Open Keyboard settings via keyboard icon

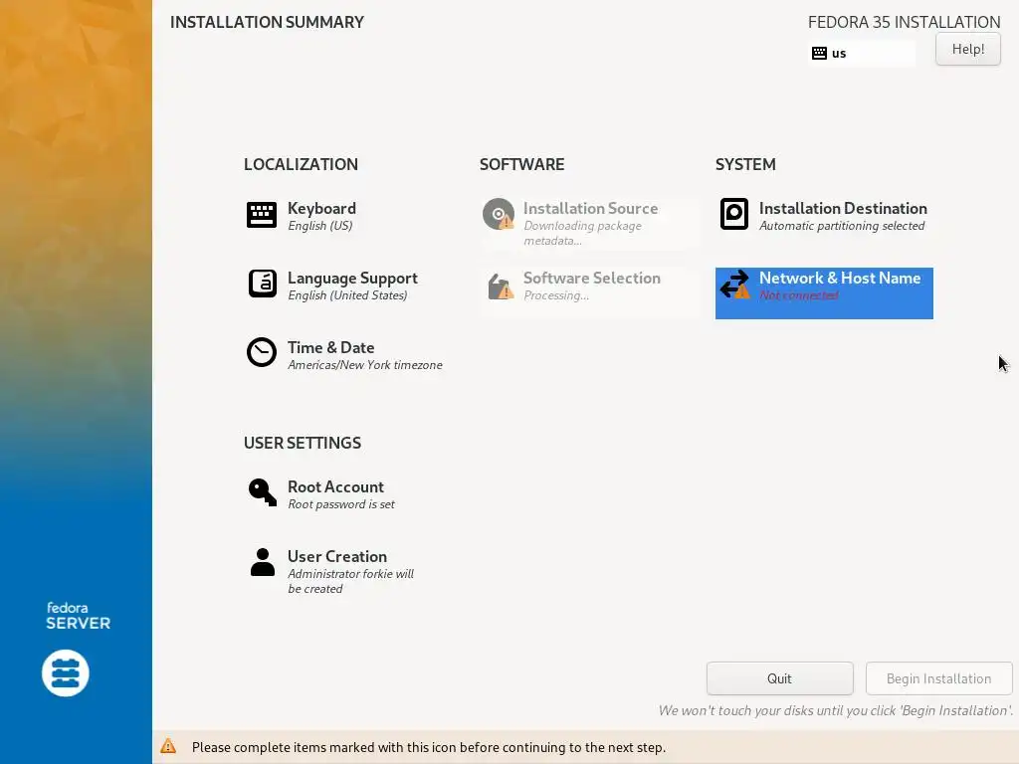click(262, 215)
